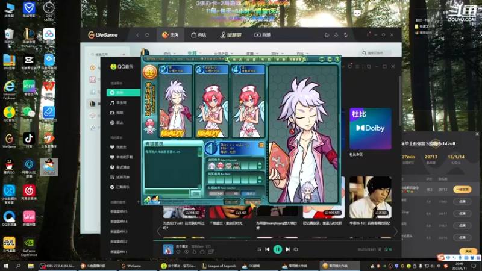The width and height of the screenshot is (482, 271).
Task: Open the bilibili desktop icon
Action: point(29,219)
